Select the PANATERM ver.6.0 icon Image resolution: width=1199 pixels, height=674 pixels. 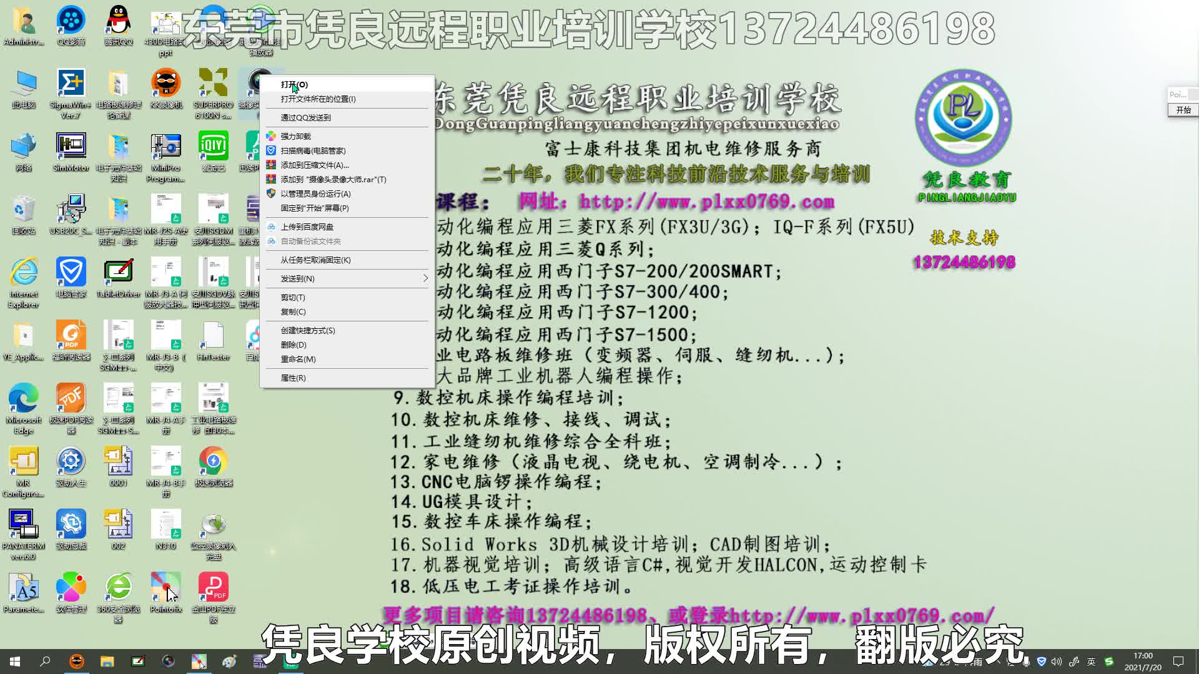click(x=23, y=535)
